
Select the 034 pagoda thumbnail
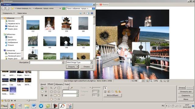[66, 23]
